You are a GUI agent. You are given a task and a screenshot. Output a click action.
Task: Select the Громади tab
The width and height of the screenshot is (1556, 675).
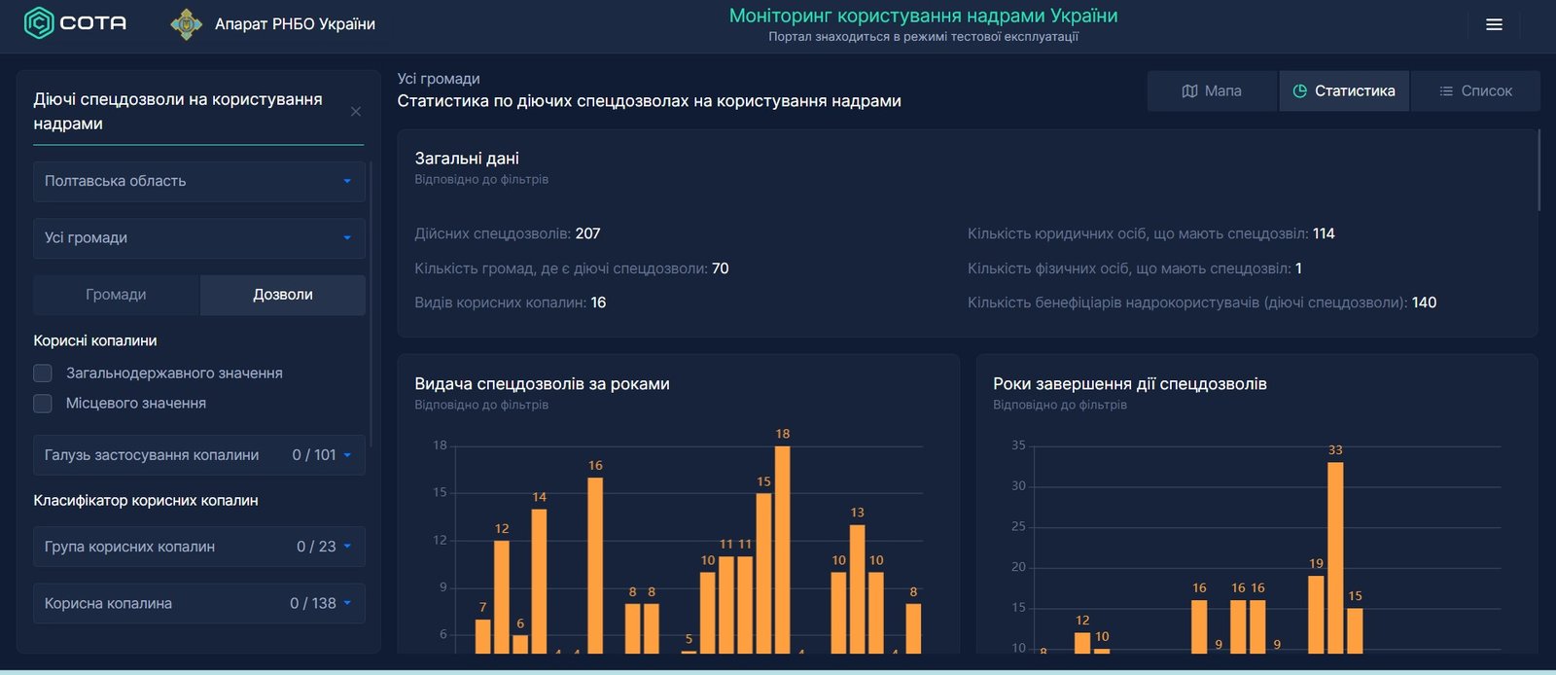[x=116, y=295]
